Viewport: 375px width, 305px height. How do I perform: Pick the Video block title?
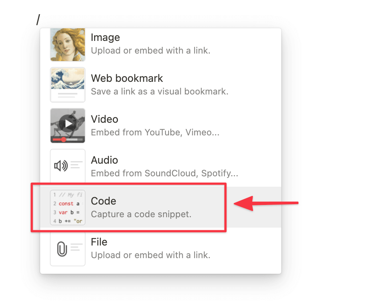pyautogui.click(x=105, y=119)
